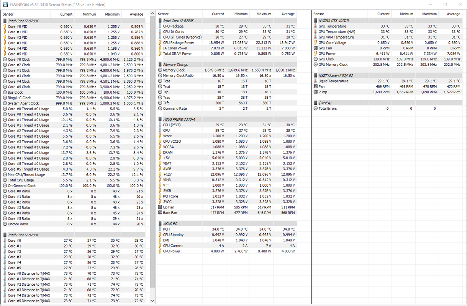Viewport: 467px width, 306px height.
Task: Click the icon next to Ring/LLC Clock
Action: (5, 98)
